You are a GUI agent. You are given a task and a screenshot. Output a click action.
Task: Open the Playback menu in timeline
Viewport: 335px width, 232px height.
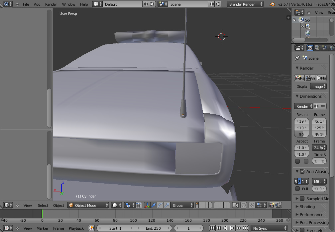[x=76, y=228]
